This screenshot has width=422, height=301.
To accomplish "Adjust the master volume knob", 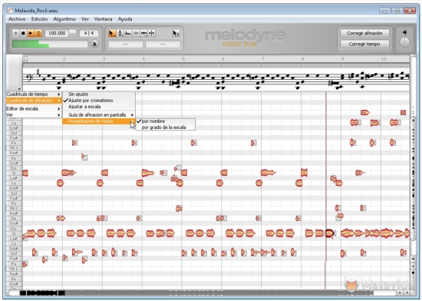I will (x=404, y=42).
